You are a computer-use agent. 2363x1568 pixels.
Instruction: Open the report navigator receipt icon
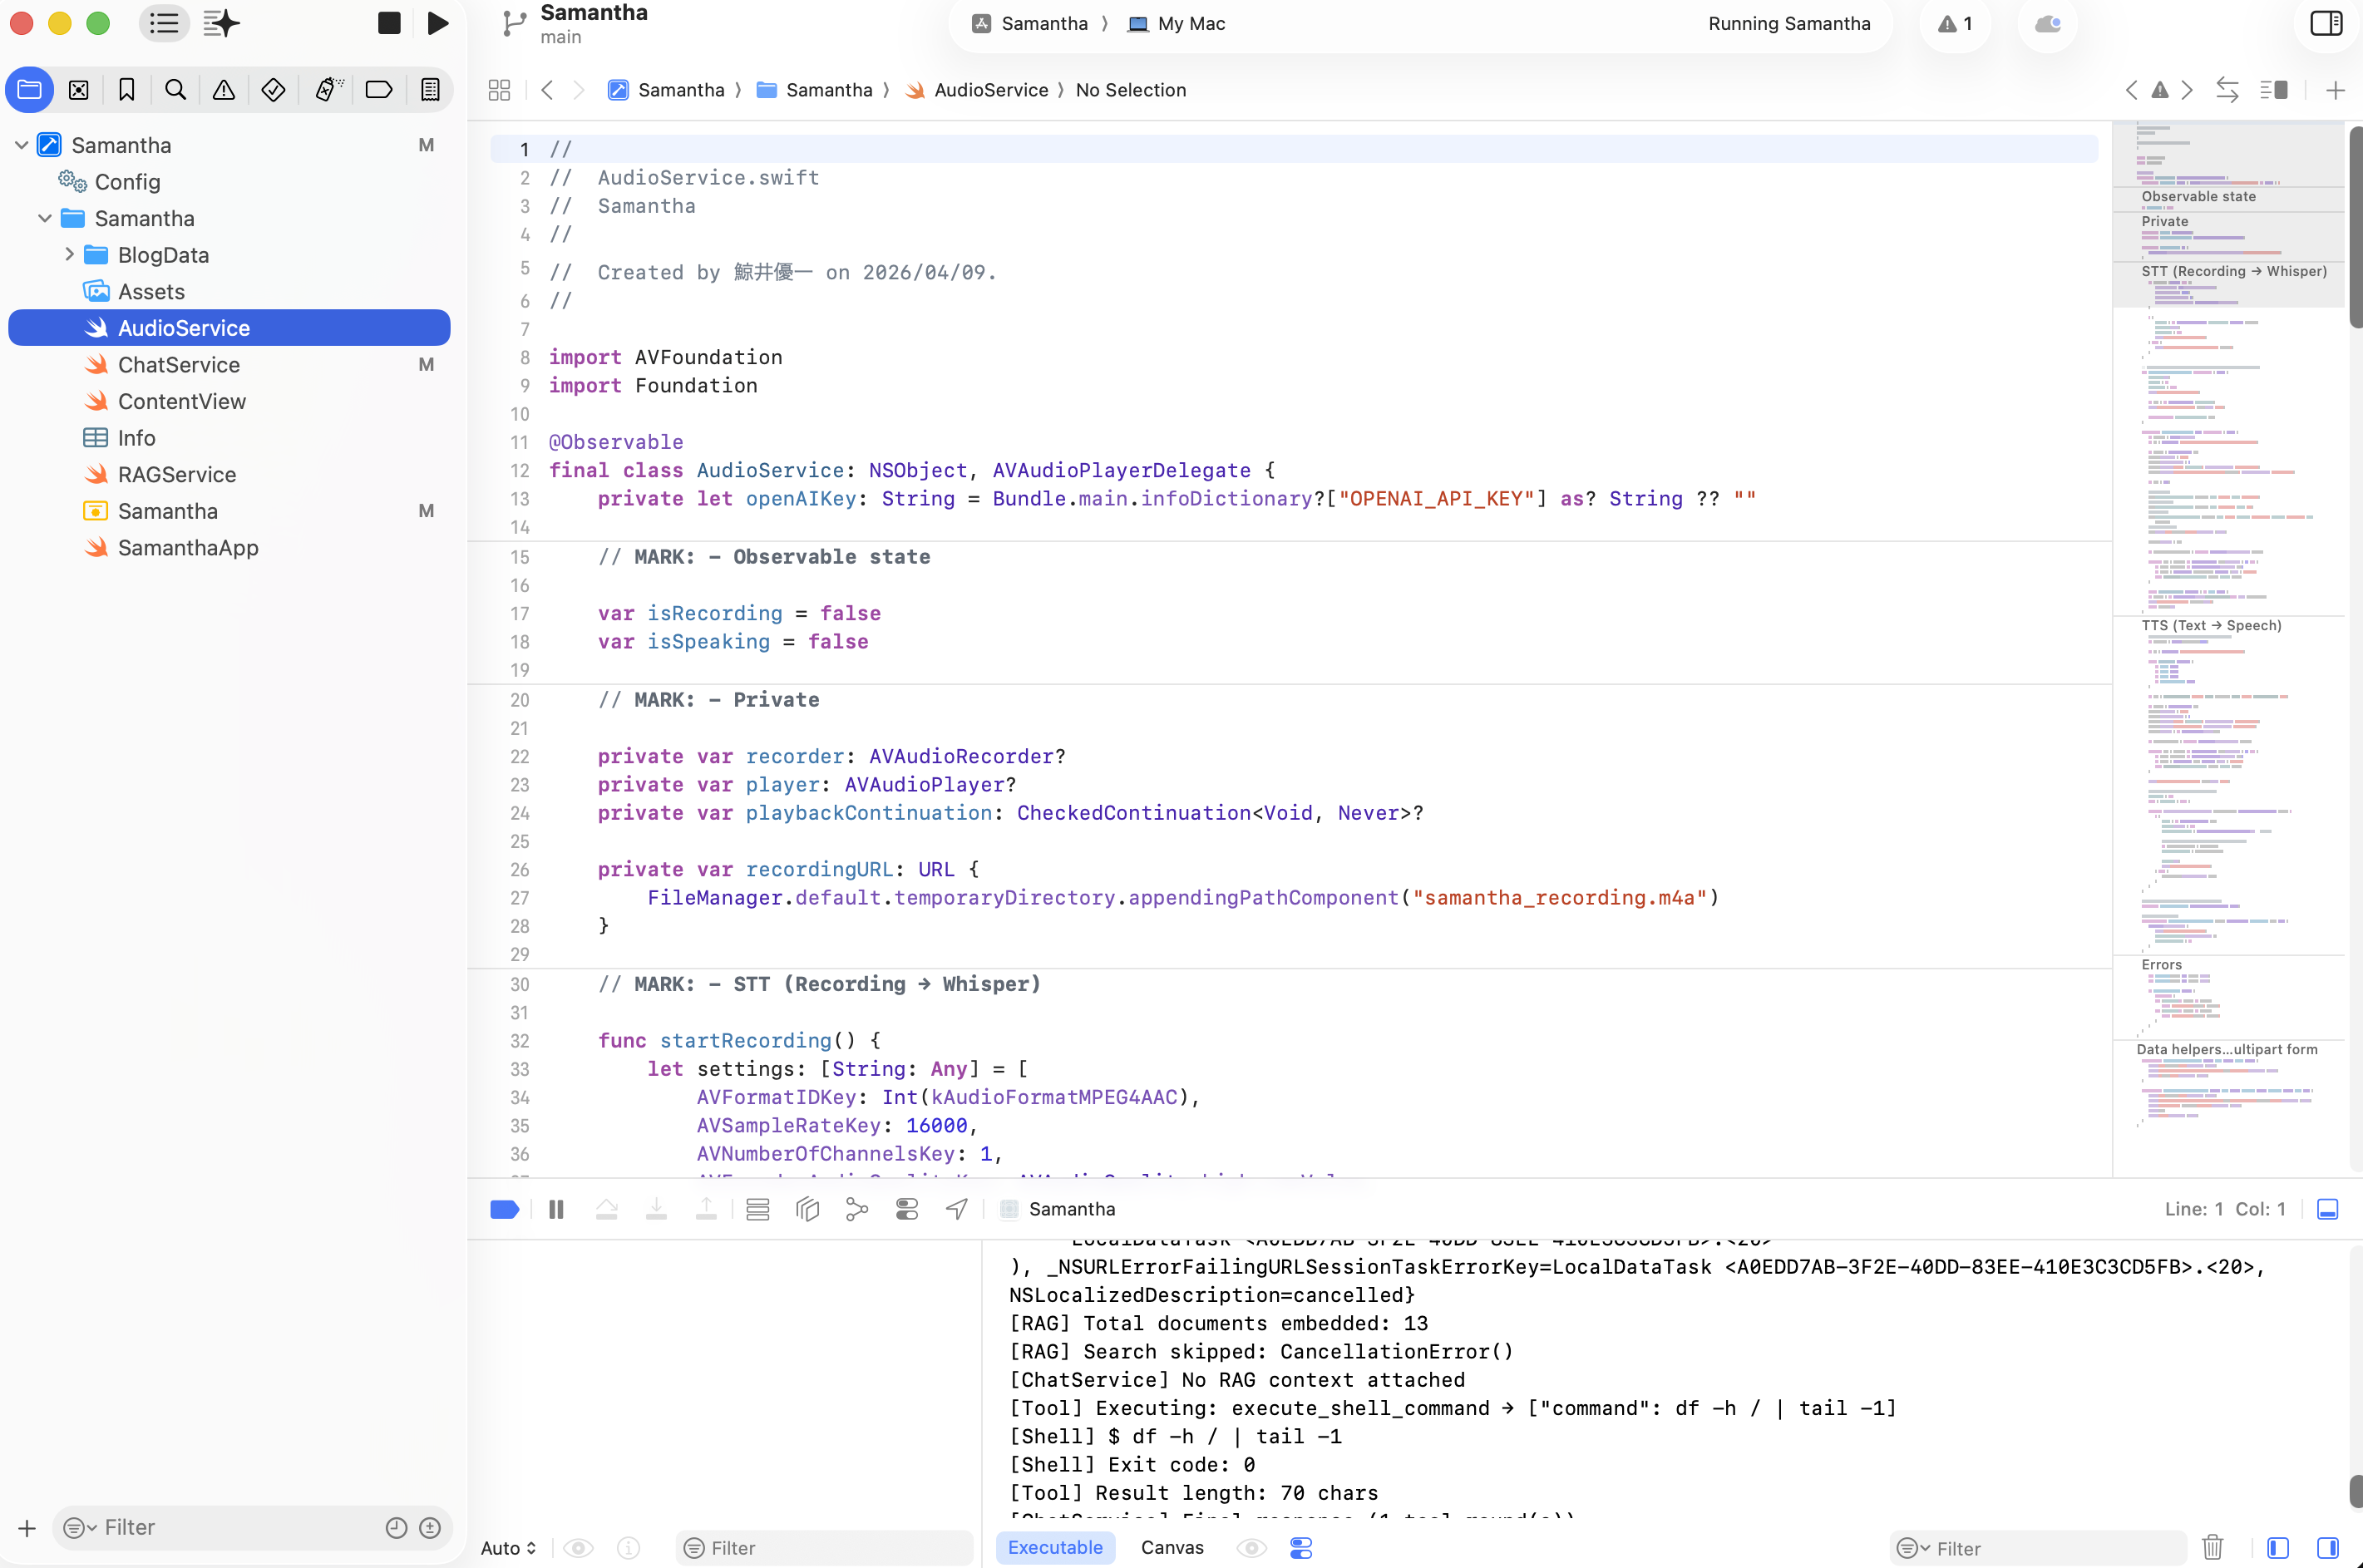(429, 90)
